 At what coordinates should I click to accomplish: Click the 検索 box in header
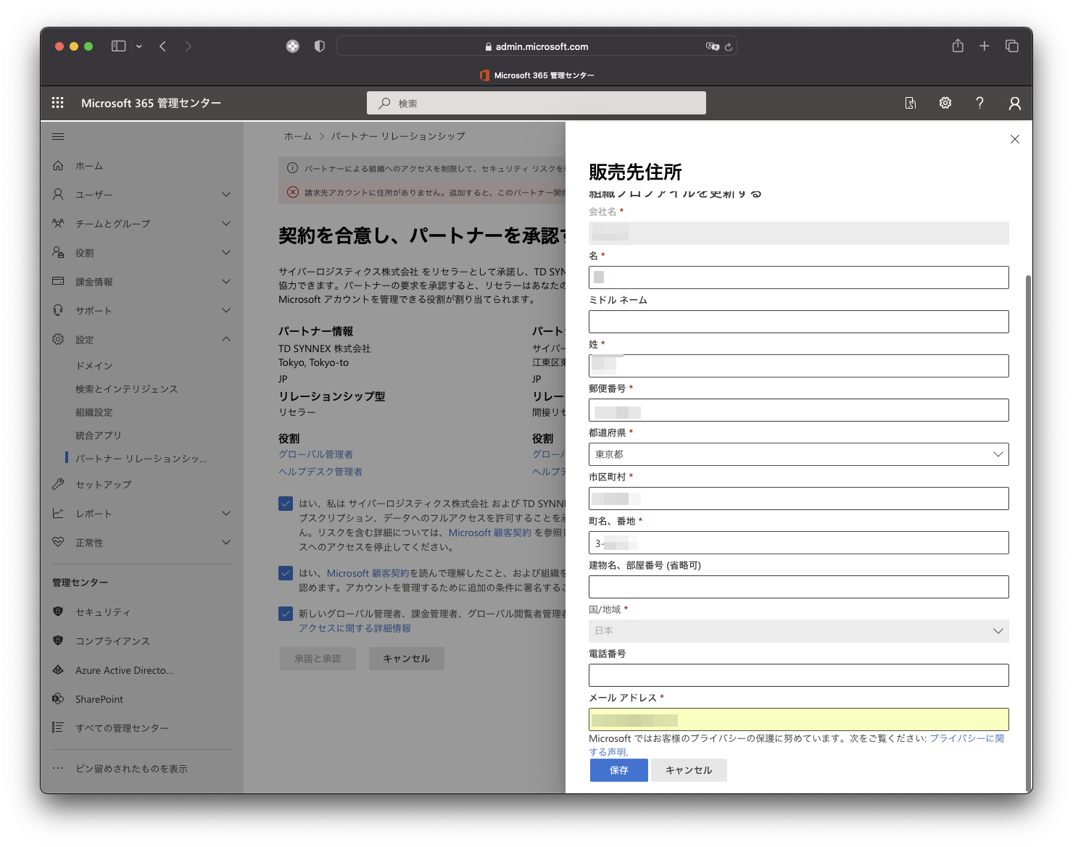536,103
